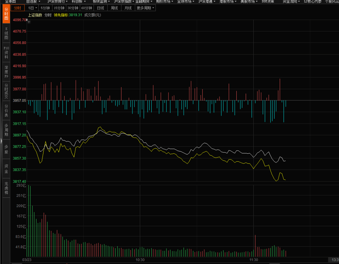Click the plus icon at chart corner
Viewport: 339px width, 264px height.
[x=29, y=22]
